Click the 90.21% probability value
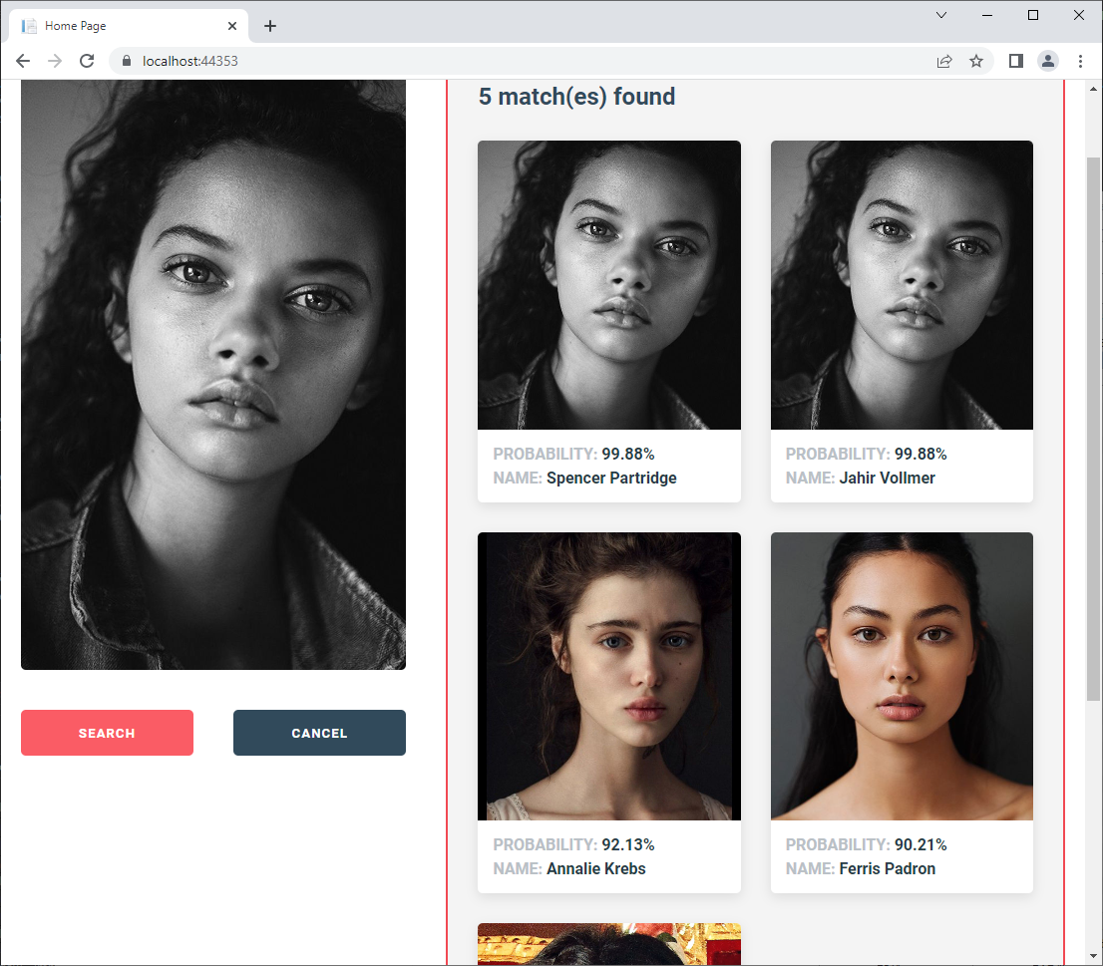1103x966 pixels. (920, 845)
